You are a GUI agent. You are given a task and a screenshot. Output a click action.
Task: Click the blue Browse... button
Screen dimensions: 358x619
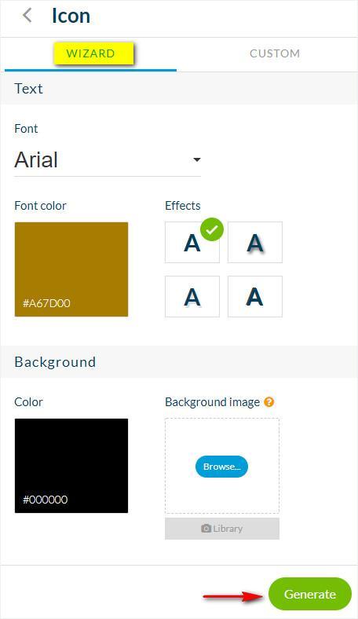click(222, 467)
